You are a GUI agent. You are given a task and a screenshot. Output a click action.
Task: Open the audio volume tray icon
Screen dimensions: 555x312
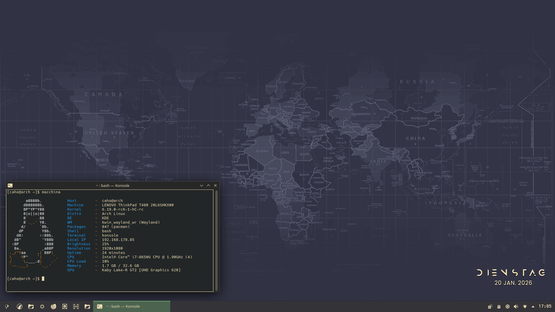pyautogui.click(x=516, y=307)
